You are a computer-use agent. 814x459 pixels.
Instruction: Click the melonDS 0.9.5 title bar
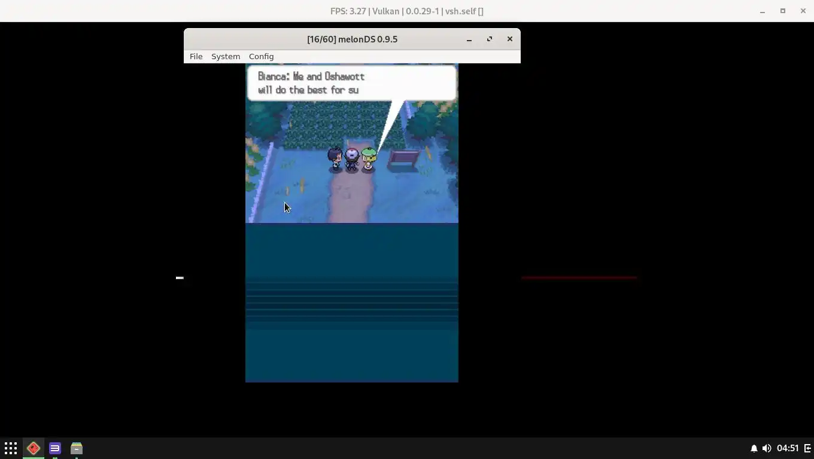click(352, 39)
